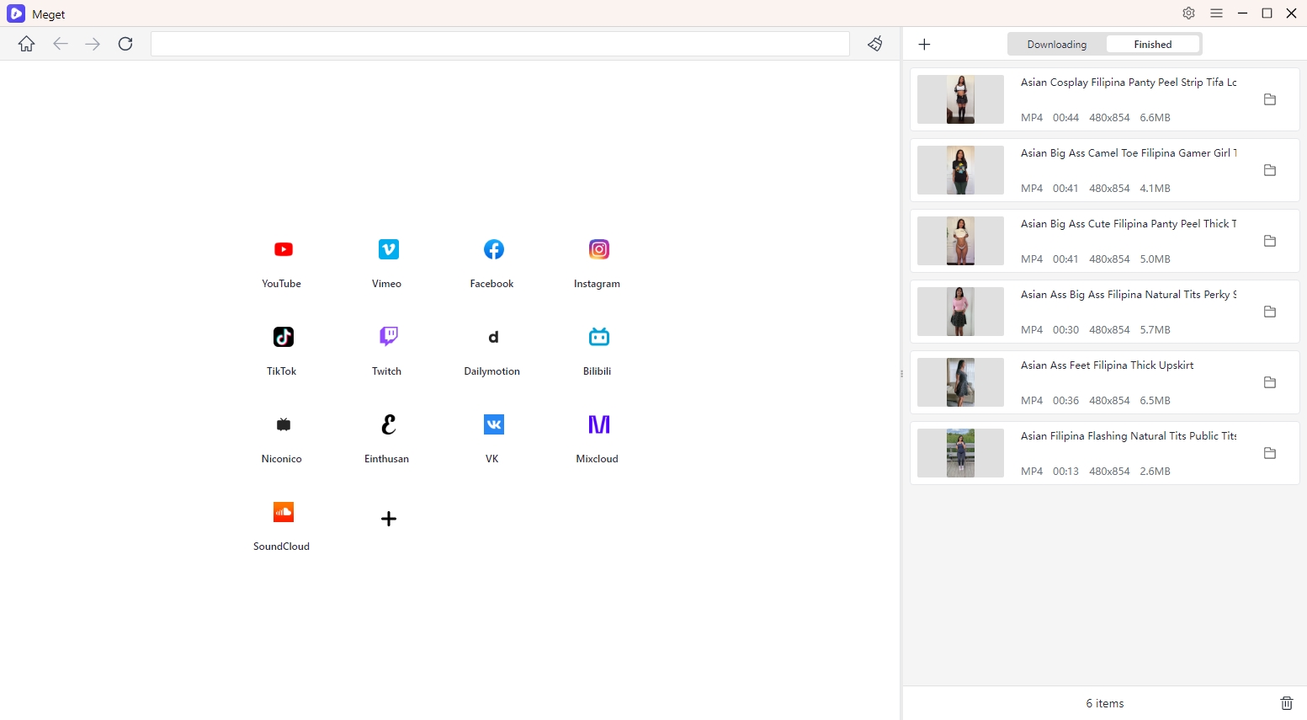1307x720 pixels.
Task: Navigate back in the browser
Action: [60, 44]
